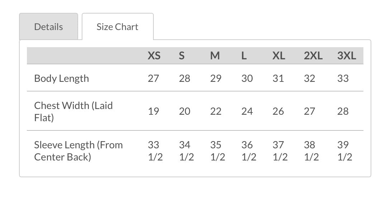This screenshot has height=198, width=386.
Task: Click the XS body length value 27
Action: pyautogui.click(x=153, y=79)
